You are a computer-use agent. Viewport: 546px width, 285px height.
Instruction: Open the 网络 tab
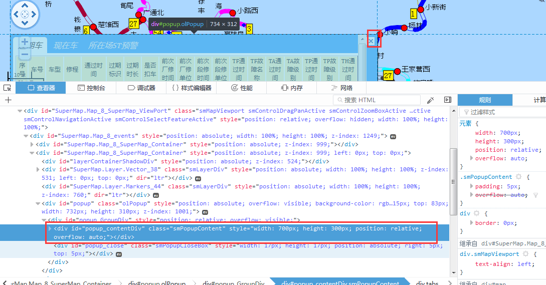[x=341, y=88]
